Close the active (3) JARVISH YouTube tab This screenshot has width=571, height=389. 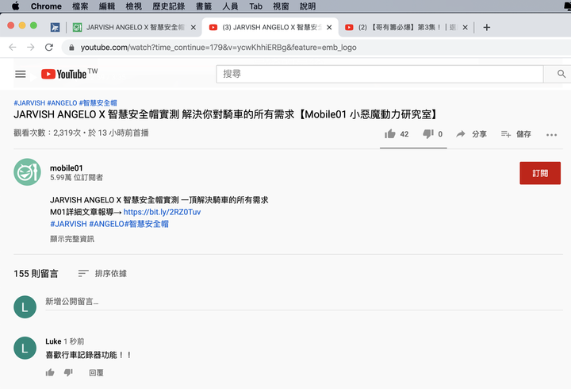pyautogui.click(x=329, y=27)
